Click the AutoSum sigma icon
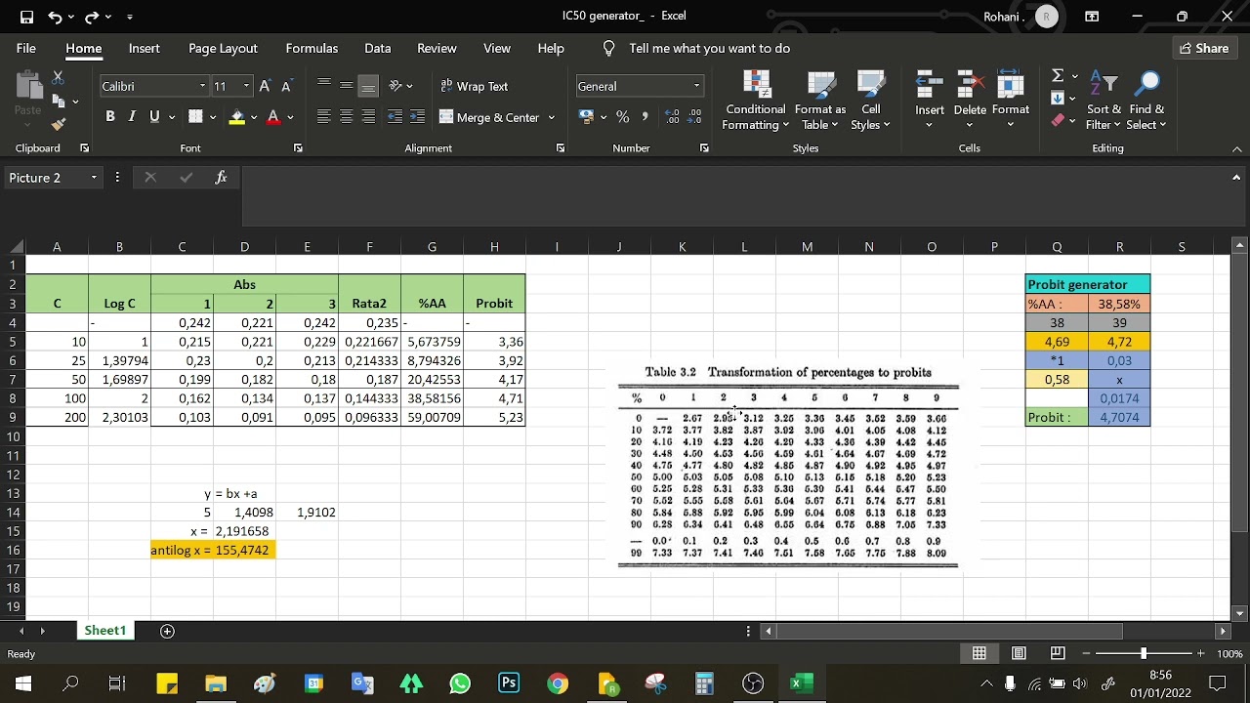This screenshot has height=703, width=1250. point(1058,76)
